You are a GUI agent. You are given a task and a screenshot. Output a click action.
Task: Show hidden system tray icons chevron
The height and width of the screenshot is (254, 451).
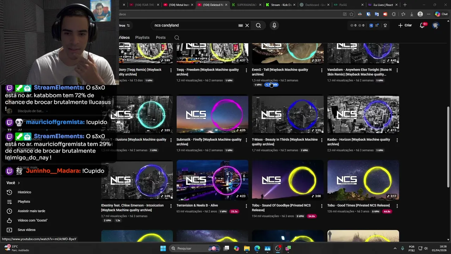pos(395,248)
